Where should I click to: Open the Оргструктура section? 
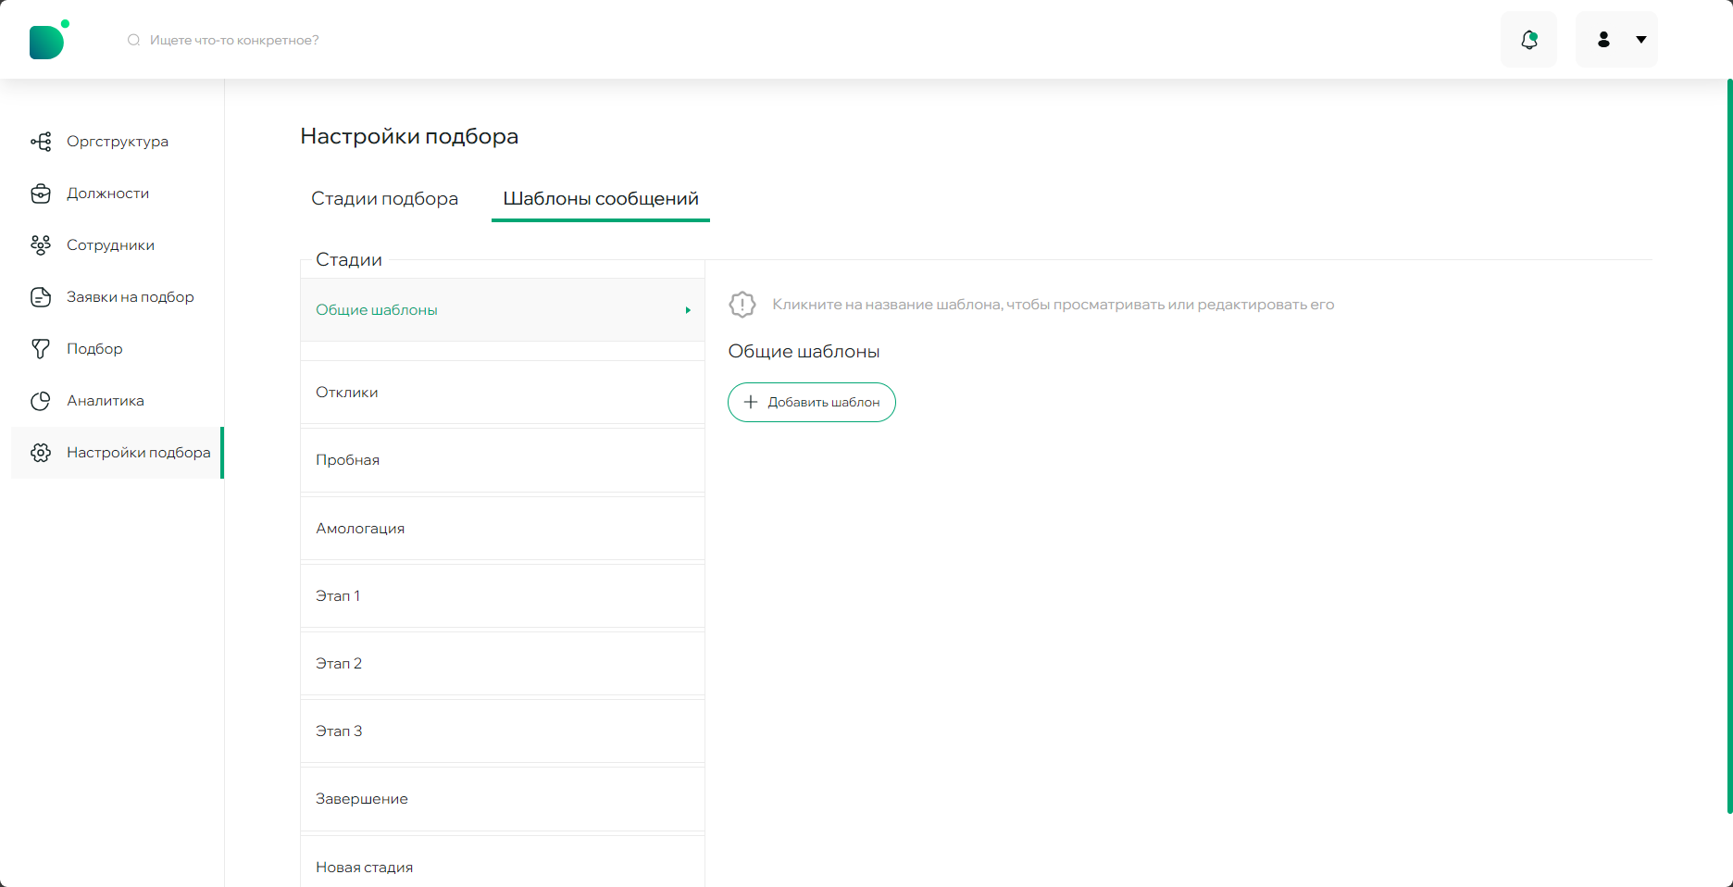pos(117,142)
